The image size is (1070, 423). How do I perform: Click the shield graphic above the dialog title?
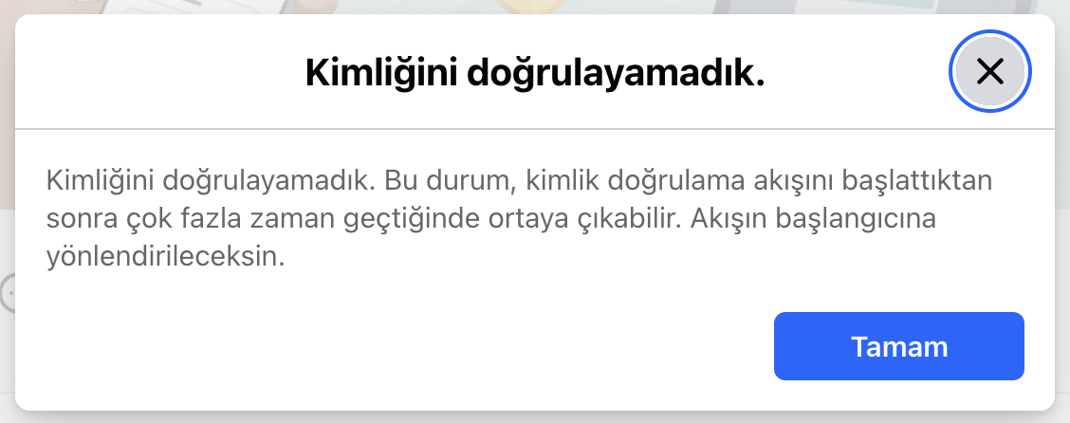pos(535,7)
